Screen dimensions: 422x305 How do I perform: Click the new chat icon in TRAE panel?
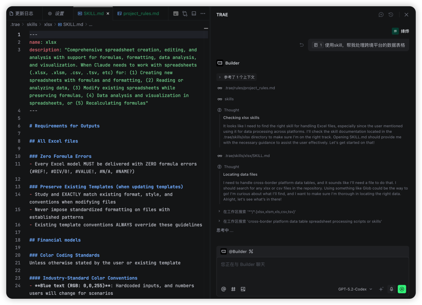pos(381,15)
